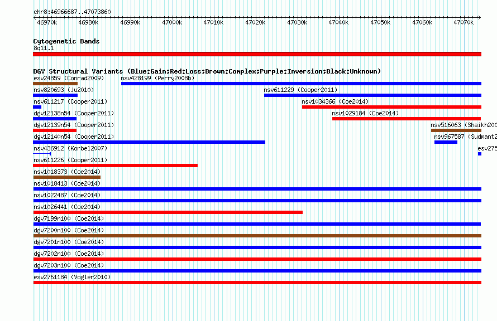This screenshot has height=321, width=497.
Task: Click the 46970k ruler tick label
Action: (47, 22)
